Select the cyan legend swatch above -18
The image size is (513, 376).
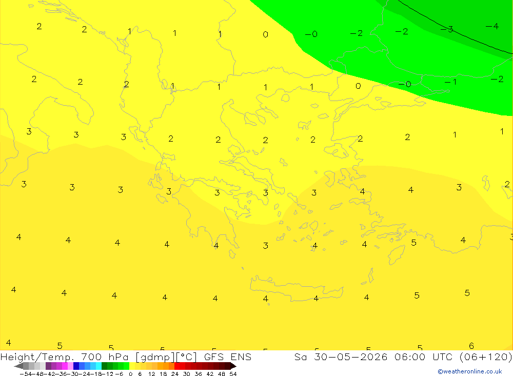(x=98, y=366)
